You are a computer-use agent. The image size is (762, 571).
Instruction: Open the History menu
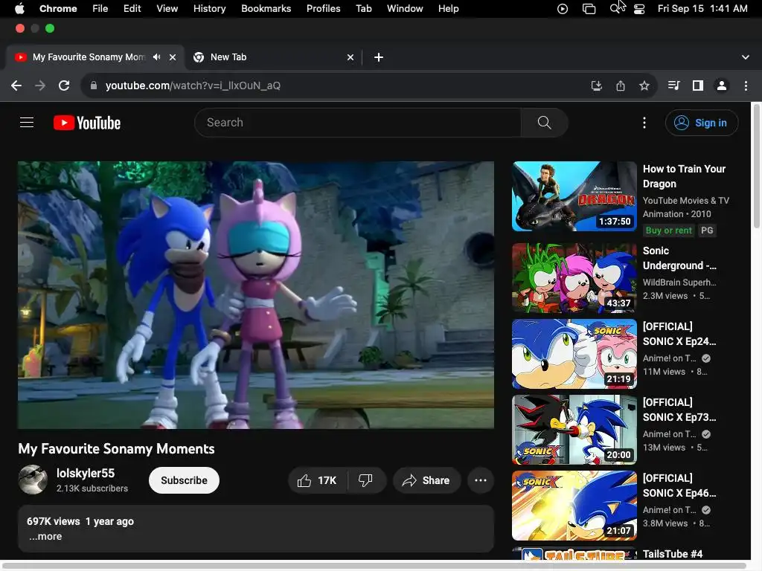click(209, 8)
